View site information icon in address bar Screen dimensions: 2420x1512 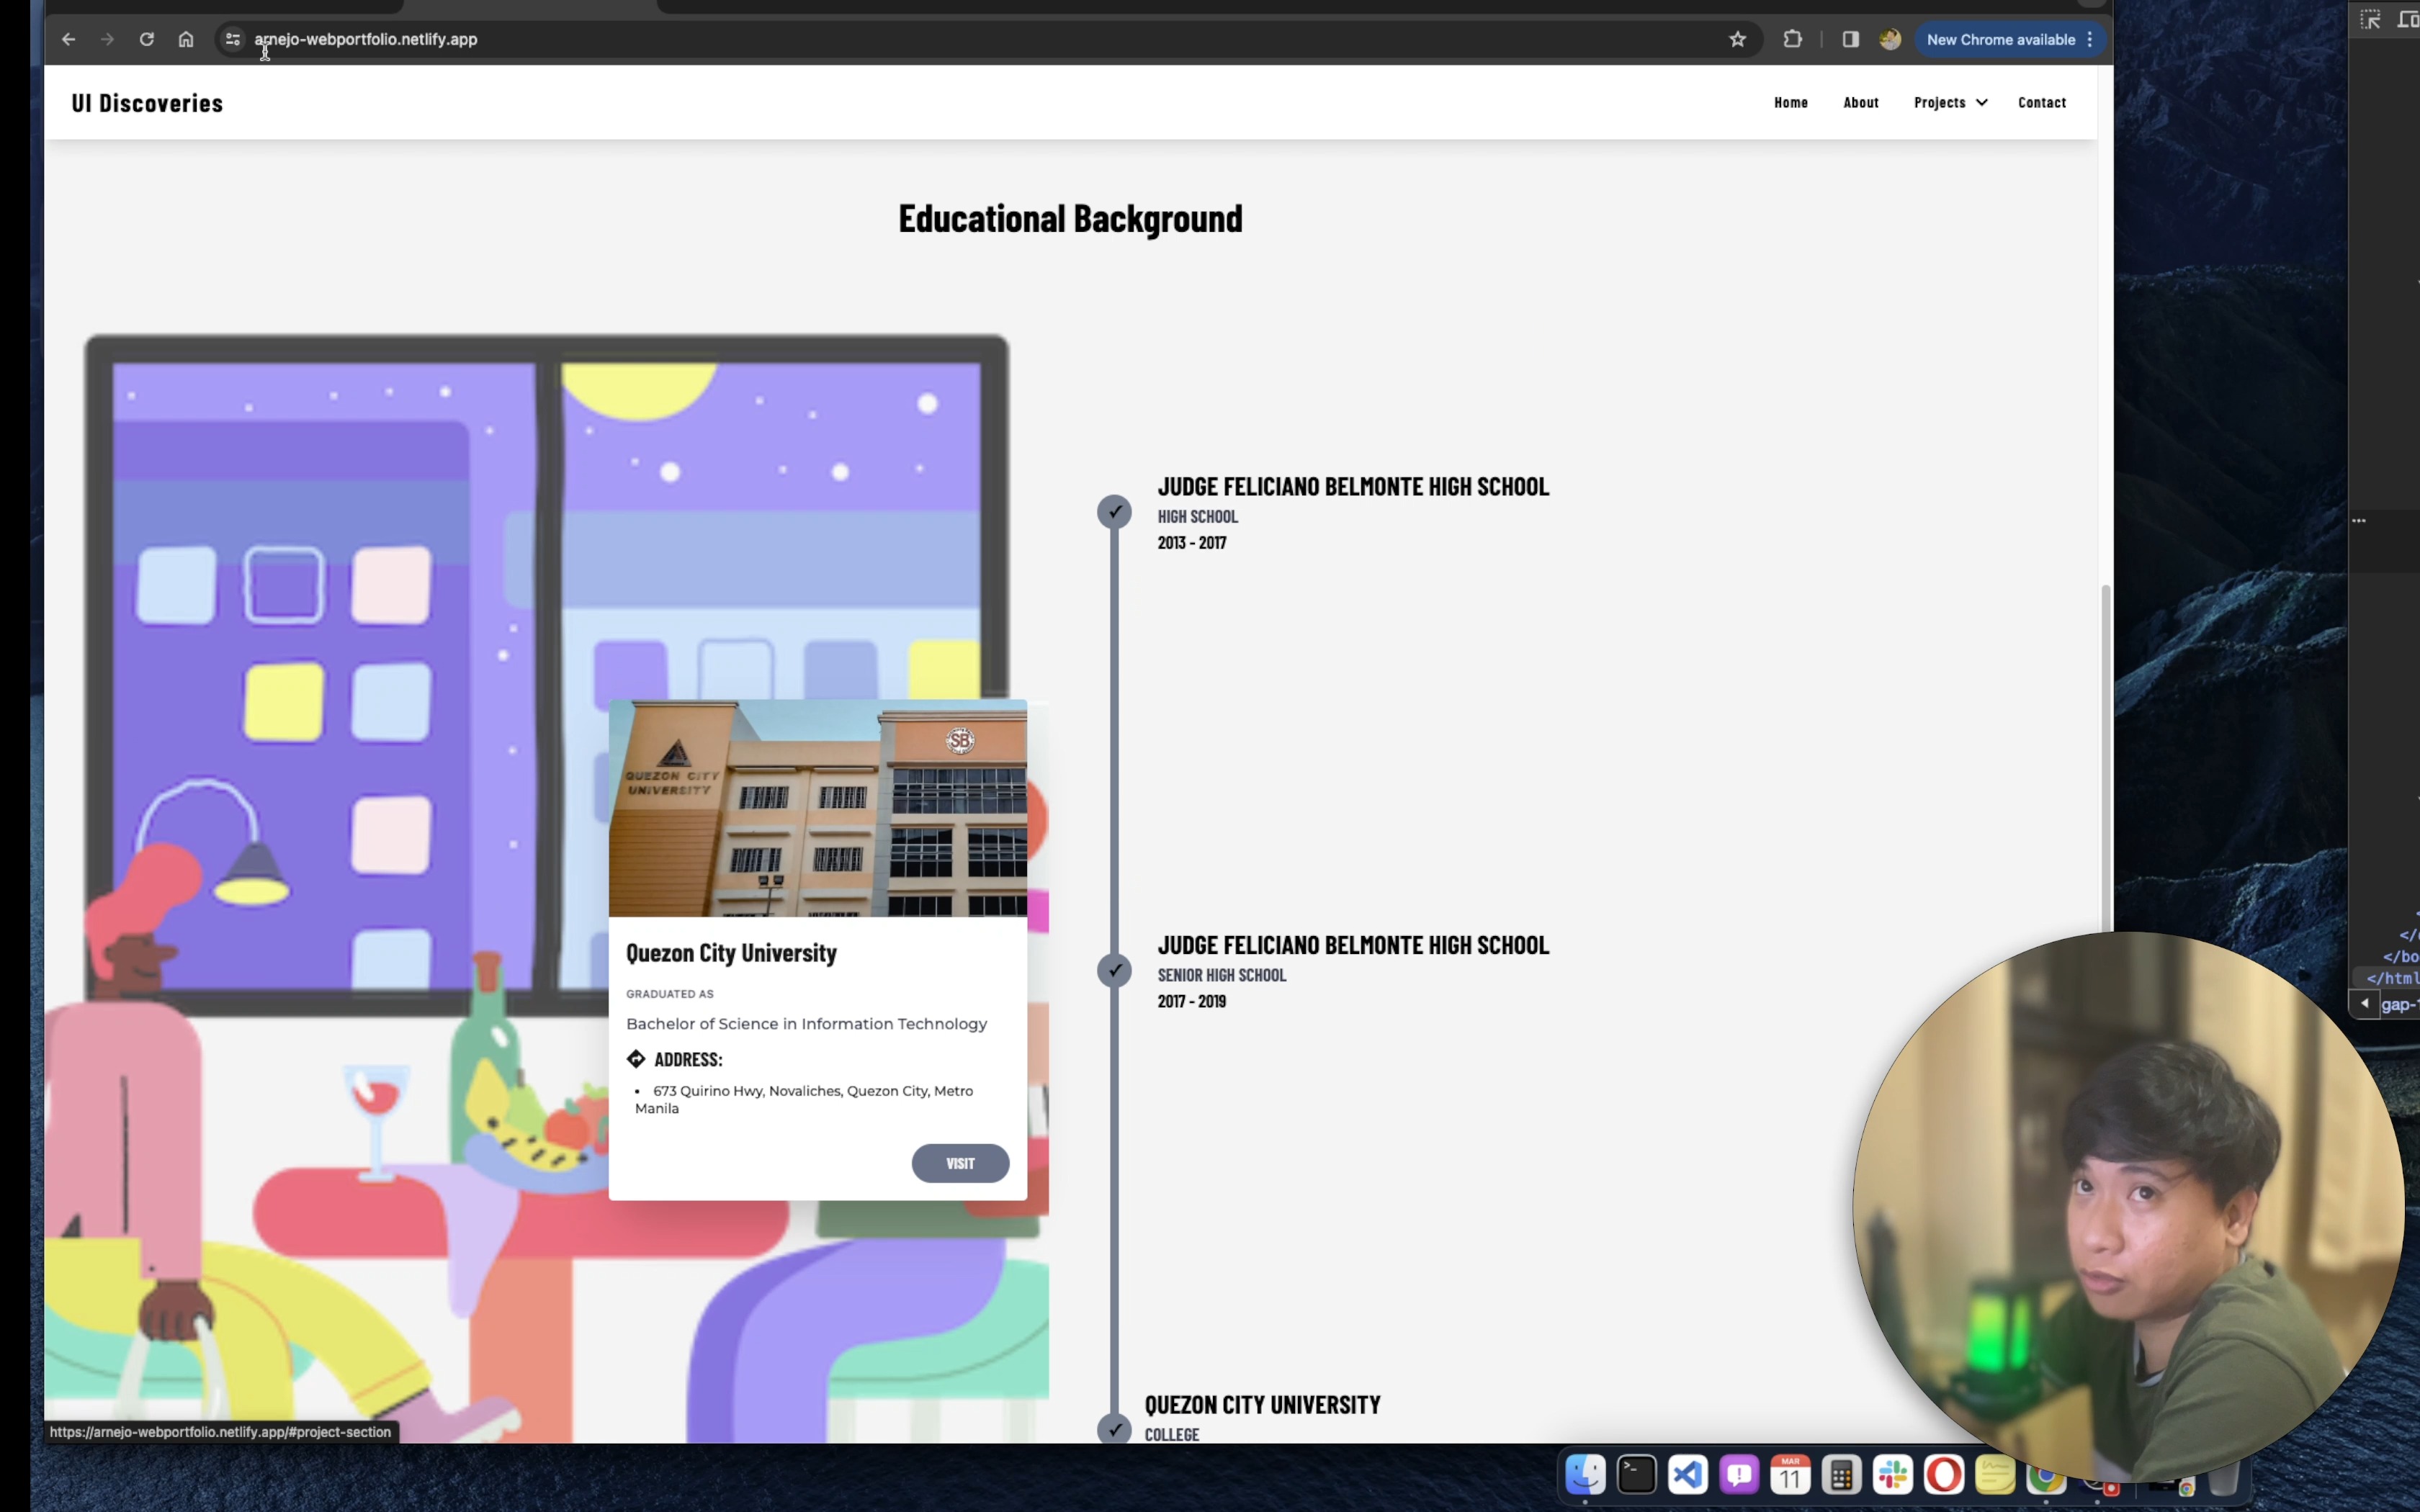click(233, 39)
